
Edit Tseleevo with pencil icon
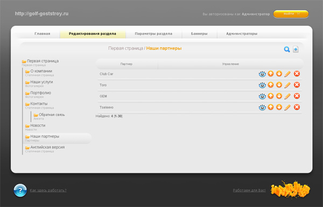pos(287,107)
